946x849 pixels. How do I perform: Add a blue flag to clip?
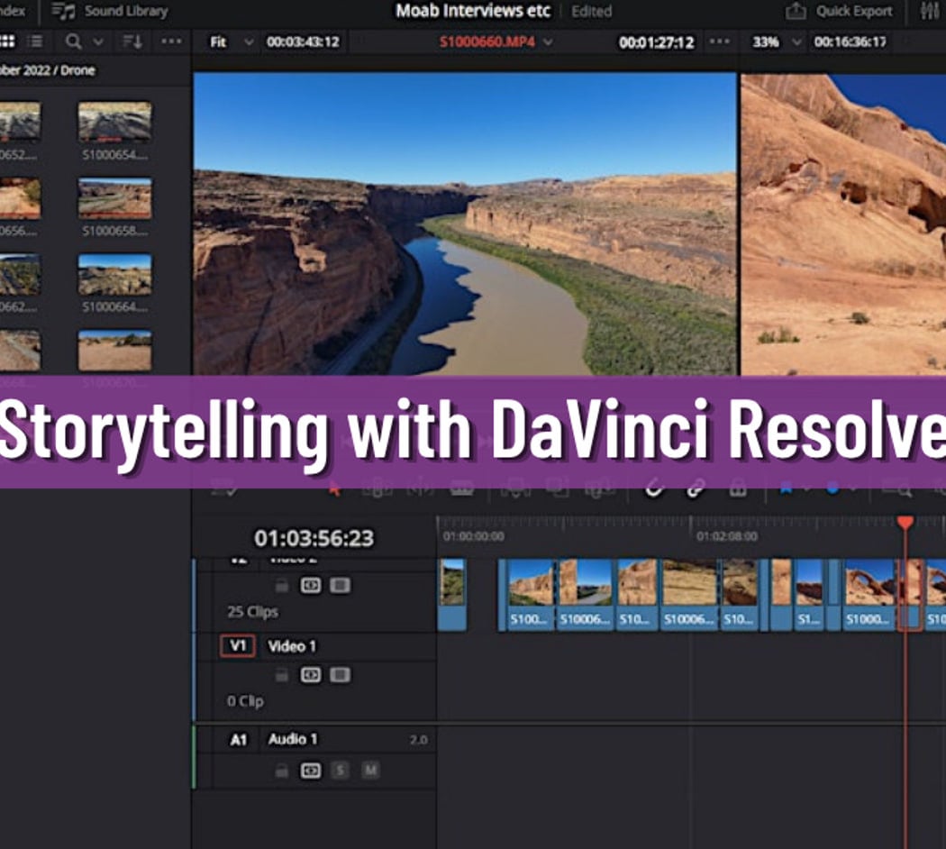tap(785, 488)
